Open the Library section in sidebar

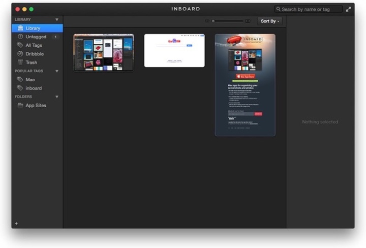[33, 28]
